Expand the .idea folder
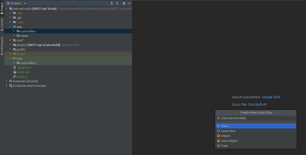Viewport: 306px width, 155px height. 10,22
